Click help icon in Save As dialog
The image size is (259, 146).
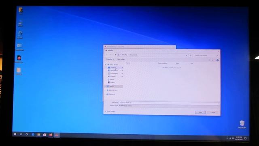[x=217, y=60]
